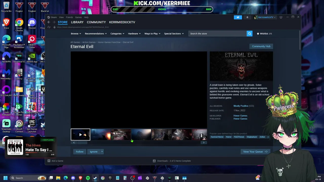The image size is (324, 182).
Task: Expand the arrow next to Ignore
Action: [x=102, y=152]
